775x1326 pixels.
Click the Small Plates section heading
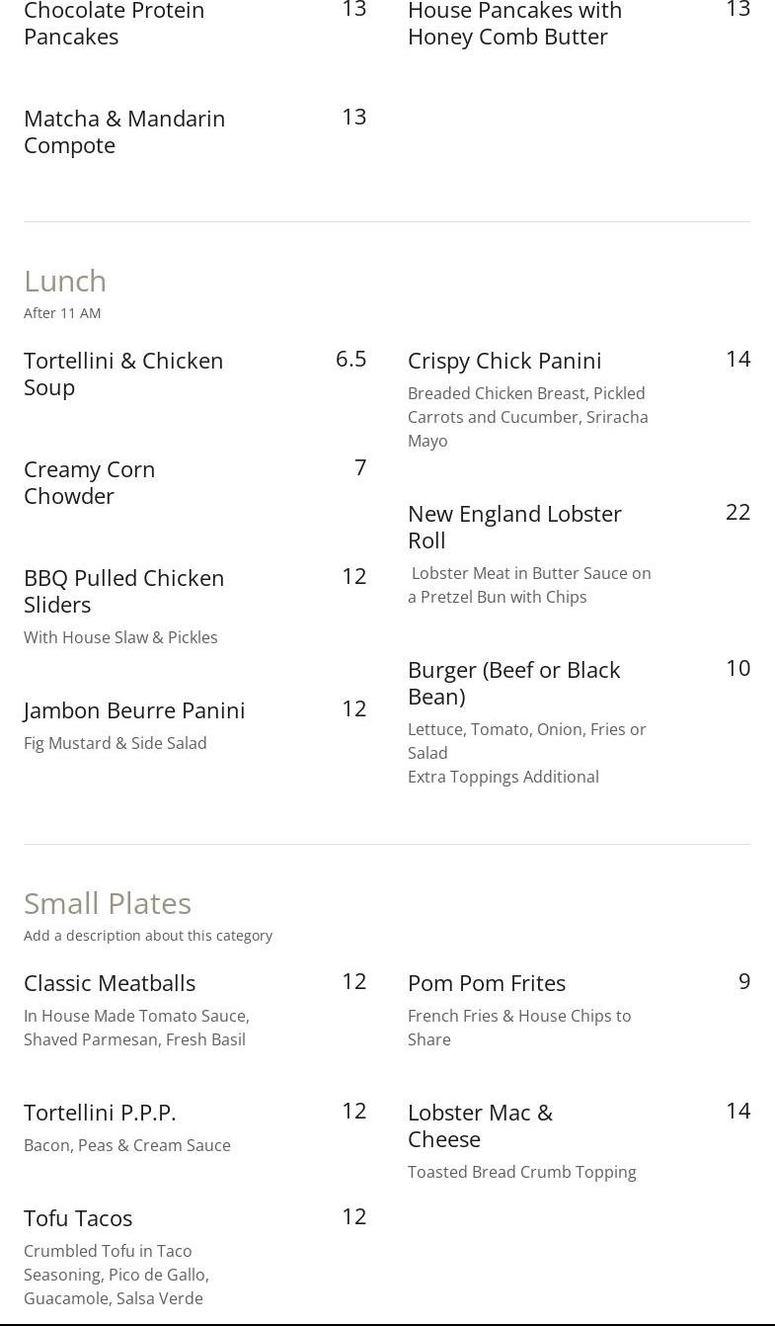(x=108, y=903)
